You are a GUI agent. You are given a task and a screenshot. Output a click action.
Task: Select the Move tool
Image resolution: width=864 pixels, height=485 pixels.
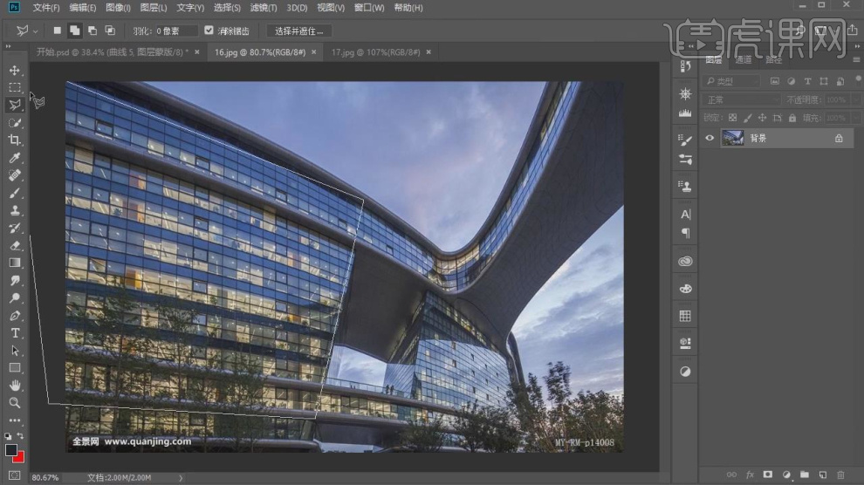15,70
